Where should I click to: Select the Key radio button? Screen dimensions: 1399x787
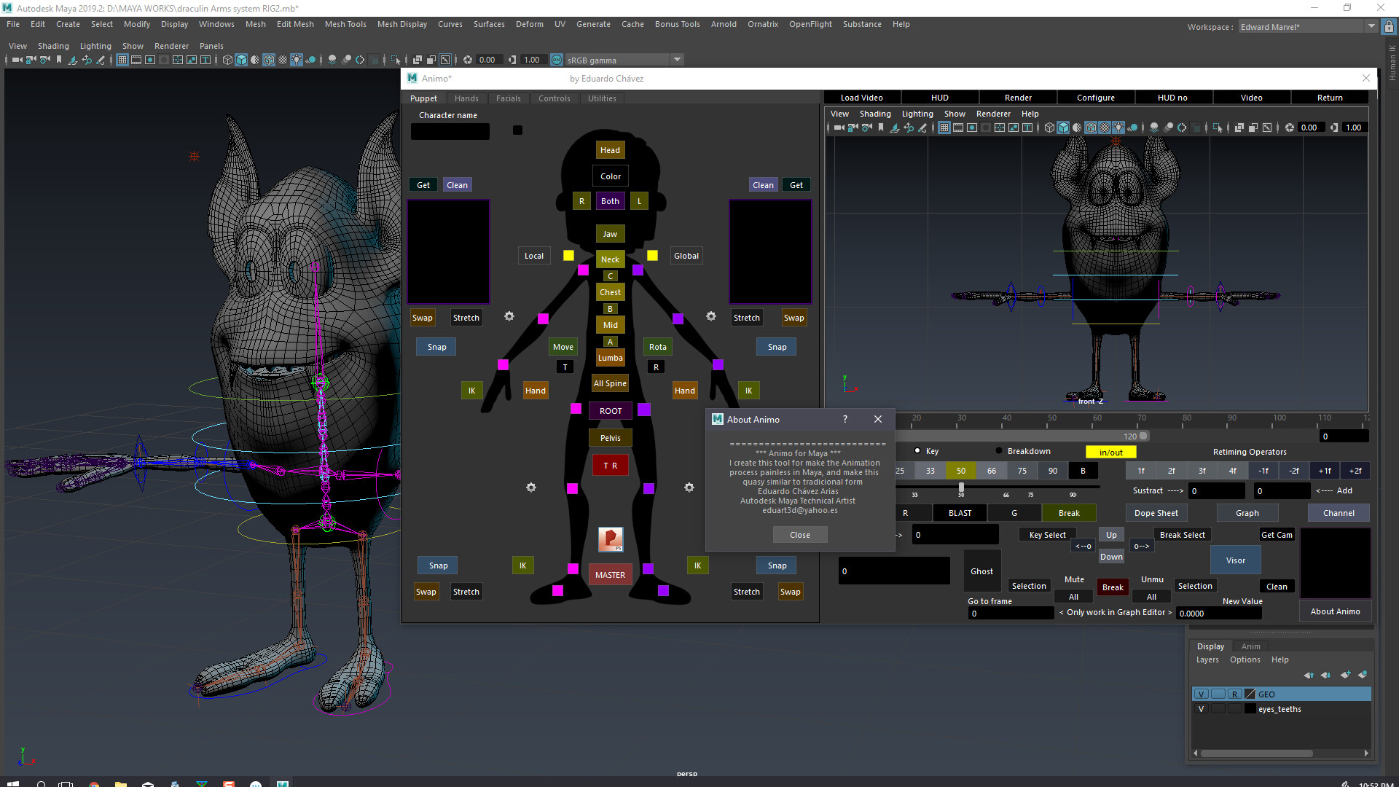pyautogui.click(x=917, y=451)
